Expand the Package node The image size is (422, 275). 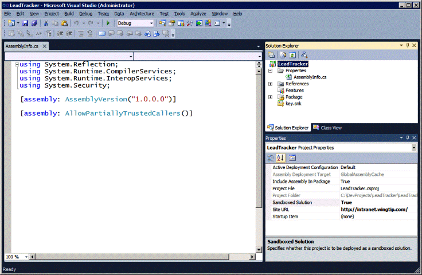[270, 97]
